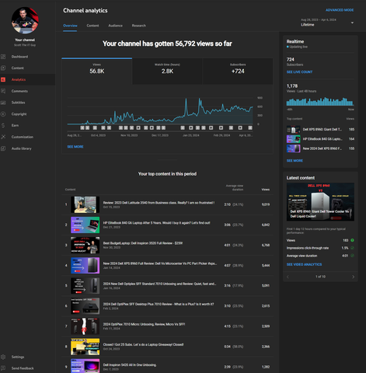This screenshot has height=373, width=366.
Task: Open the Dashboard sidebar icon
Action: click(x=3, y=57)
